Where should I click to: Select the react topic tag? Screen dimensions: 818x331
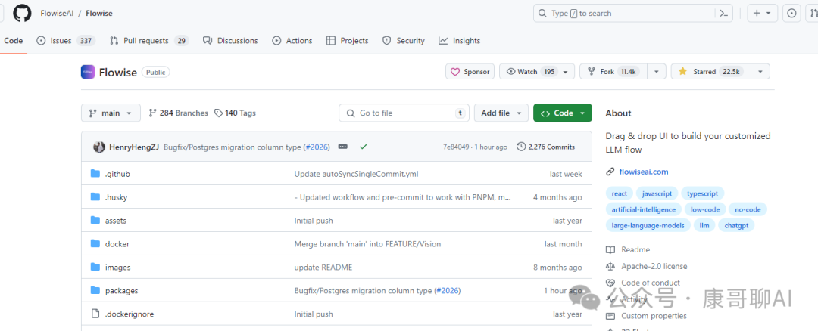click(x=620, y=193)
